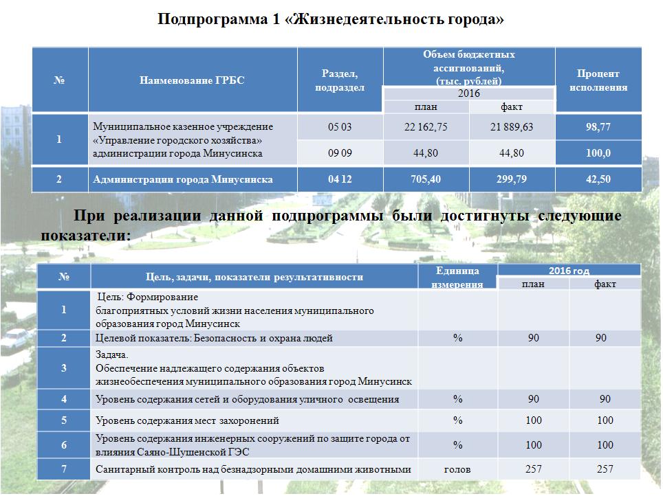Select header 'Цель, задачи, показатели результативности'

[254, 277]
